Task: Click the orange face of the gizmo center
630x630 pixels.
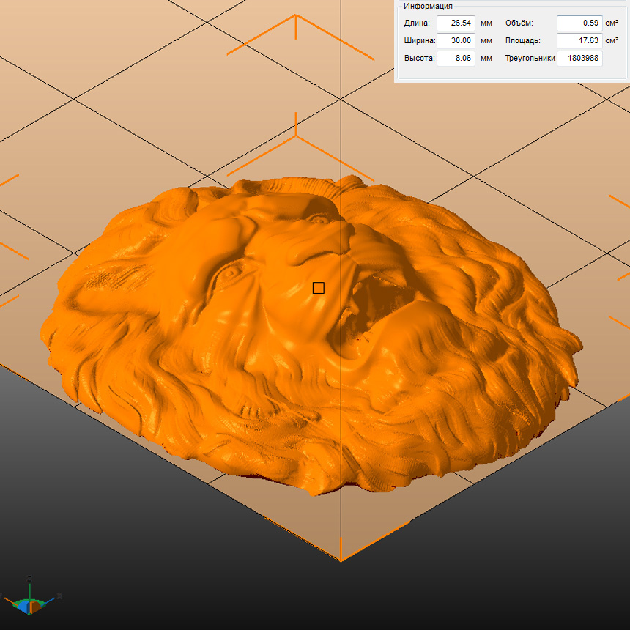Action: [35, 607]
